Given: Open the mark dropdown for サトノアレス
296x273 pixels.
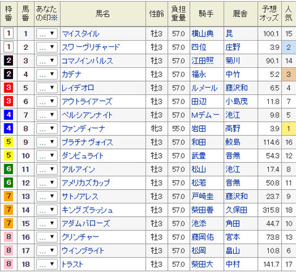Looking at the screenshot, I should 47,196.
